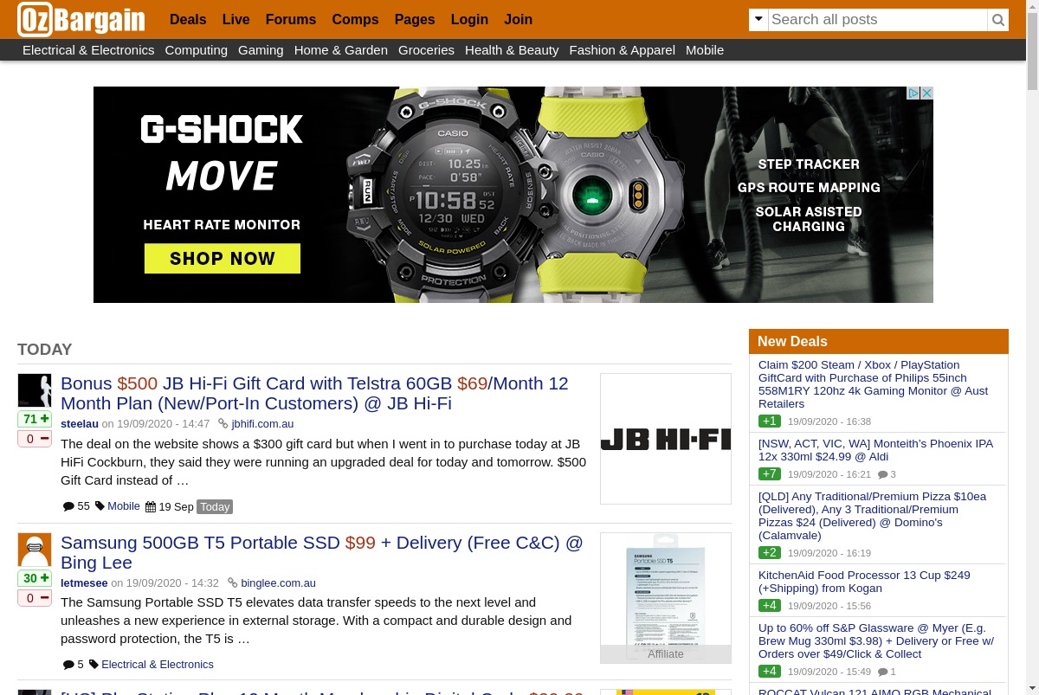Image resolution: width=1039 pixels, height=695 pixels.
Task: Select the Fashion & Apparel category
Action: pos(622,50)
